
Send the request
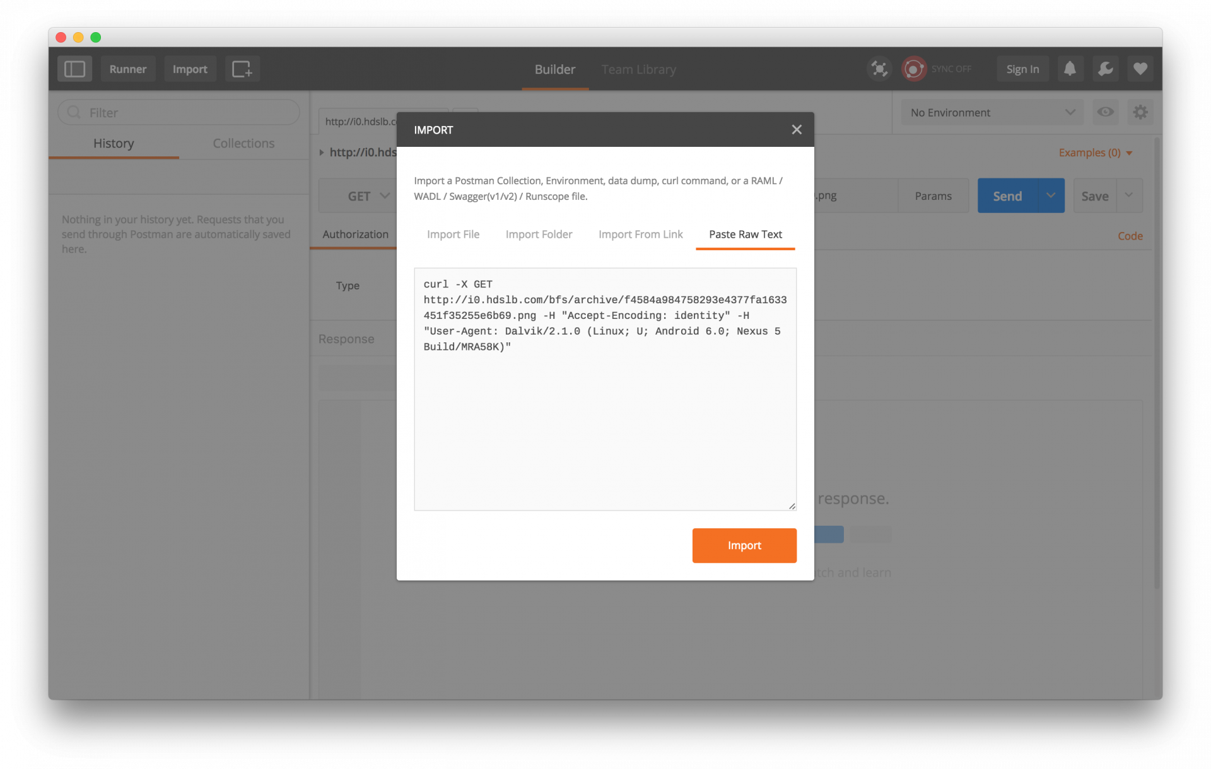pyautogui.click(x=1007, y=196)
